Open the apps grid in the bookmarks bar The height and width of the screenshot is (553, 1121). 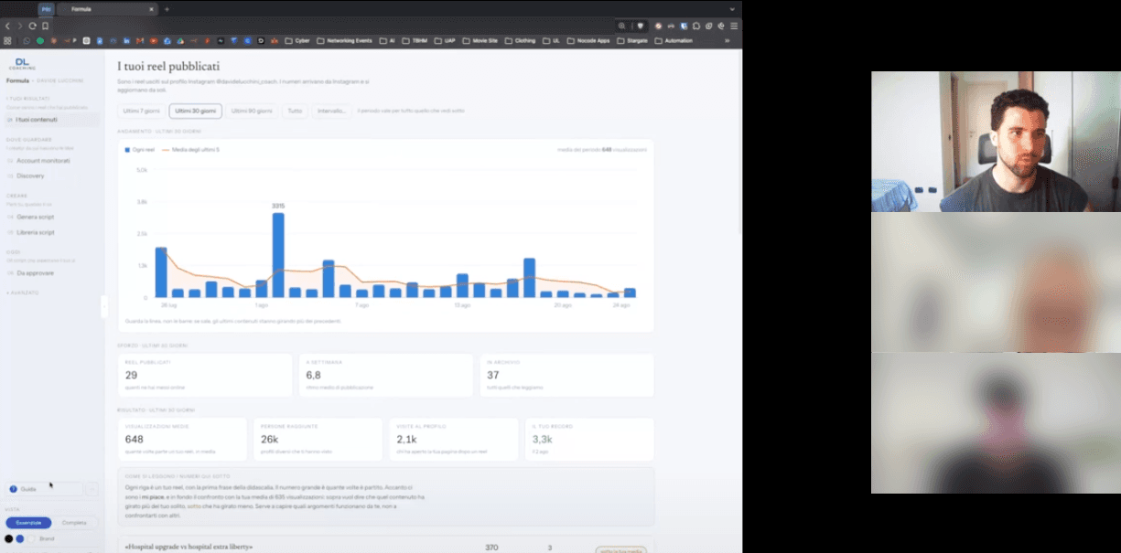point(7,40)
